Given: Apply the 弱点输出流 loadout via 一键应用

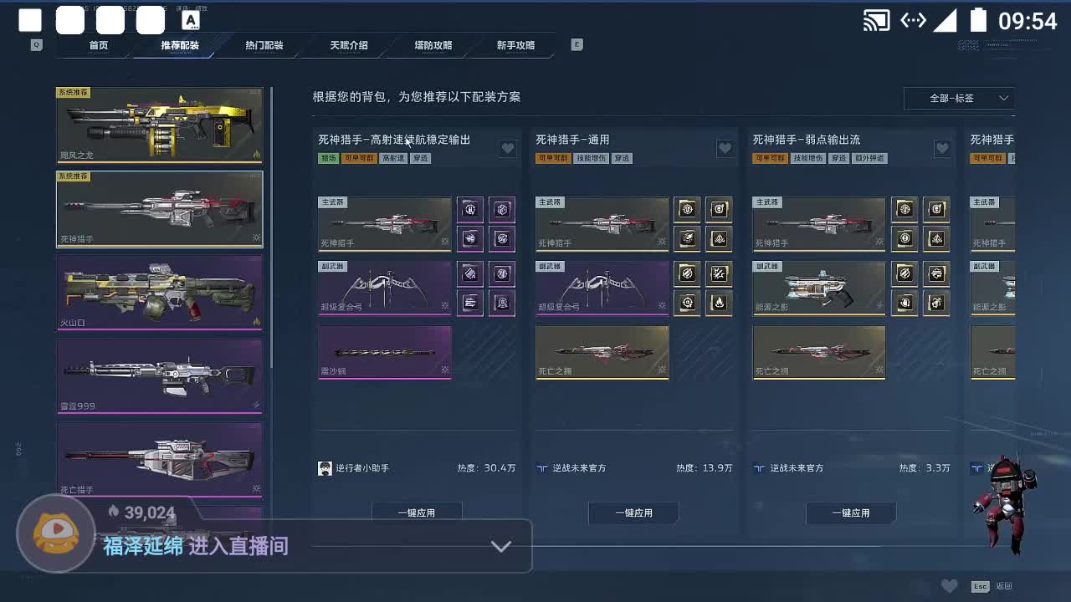Looking at the screenshot, I should pyautogui.click(x=851, y=513).
